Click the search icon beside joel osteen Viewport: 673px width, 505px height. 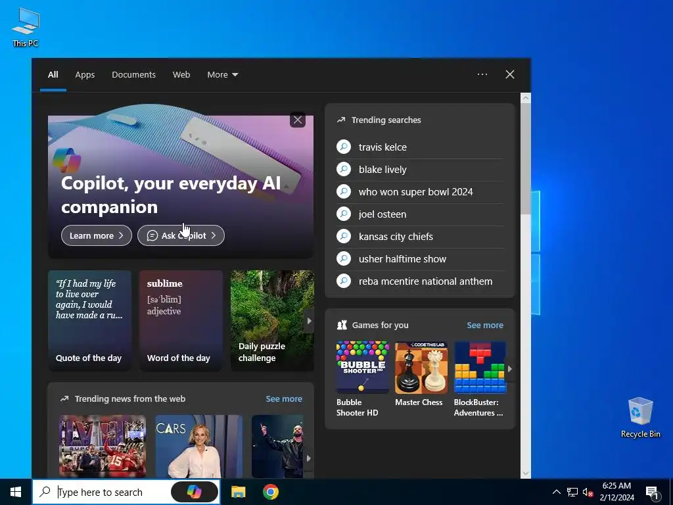tap(344, 214)
